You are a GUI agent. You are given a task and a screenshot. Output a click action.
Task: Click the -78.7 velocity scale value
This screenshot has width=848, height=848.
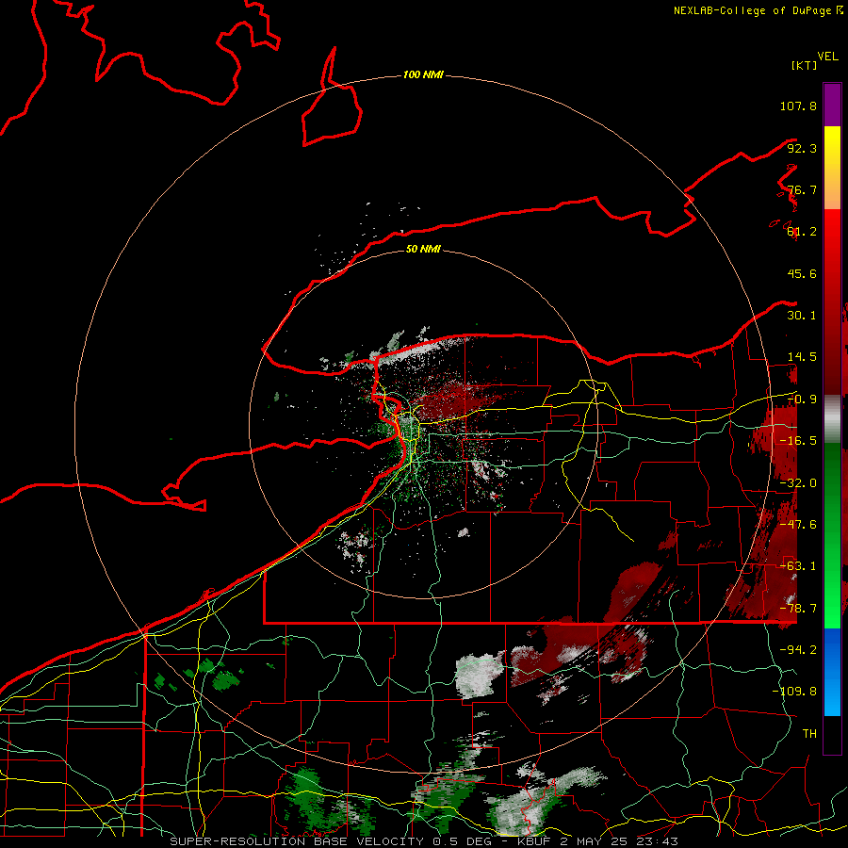click(x=798, y=609)
